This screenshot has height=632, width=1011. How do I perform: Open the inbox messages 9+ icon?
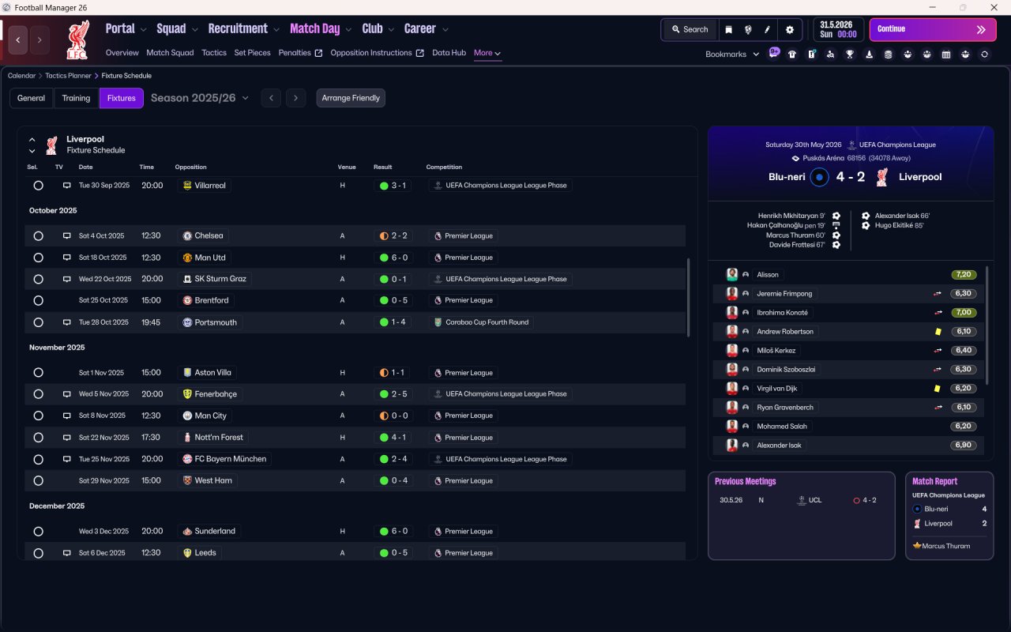coord(774,53)
